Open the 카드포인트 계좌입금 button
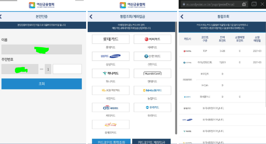Screen dimensions: 266x144 (x=151, y=142)
